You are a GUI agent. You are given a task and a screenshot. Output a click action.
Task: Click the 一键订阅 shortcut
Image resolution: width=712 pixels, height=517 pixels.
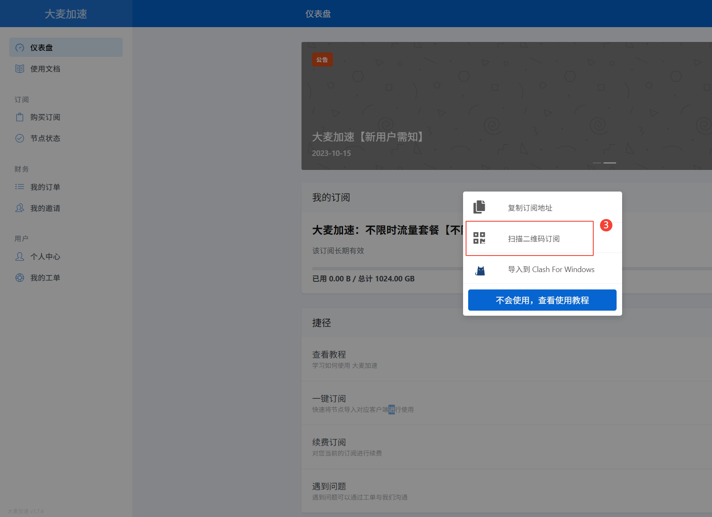329,399
